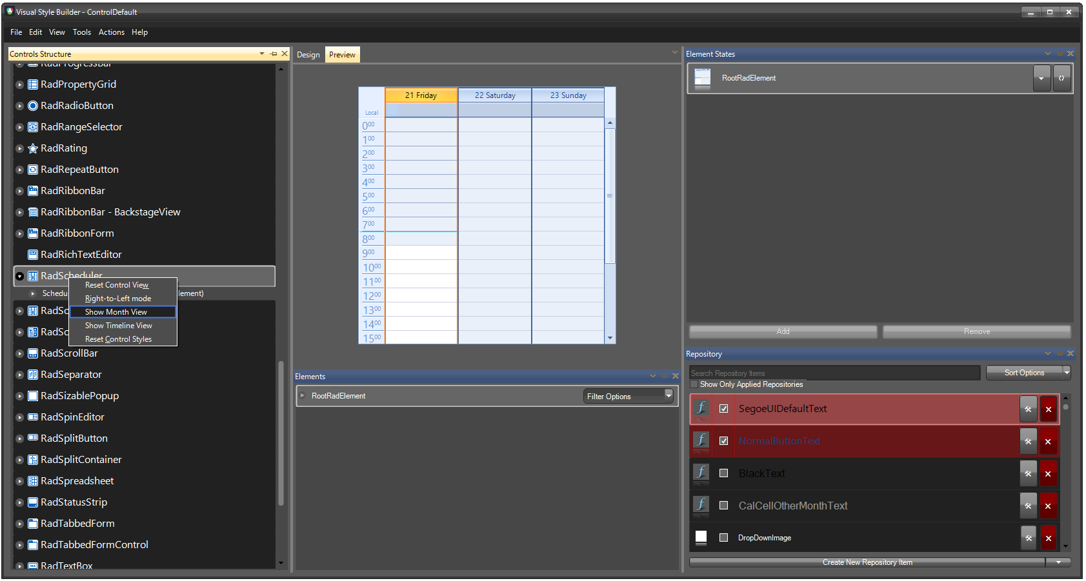Click the Add state button

[x=783, y=331]
